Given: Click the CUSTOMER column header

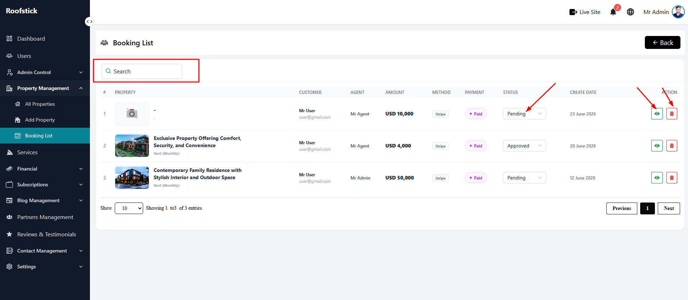Looking at the screenshot, I should click(310, 92).
